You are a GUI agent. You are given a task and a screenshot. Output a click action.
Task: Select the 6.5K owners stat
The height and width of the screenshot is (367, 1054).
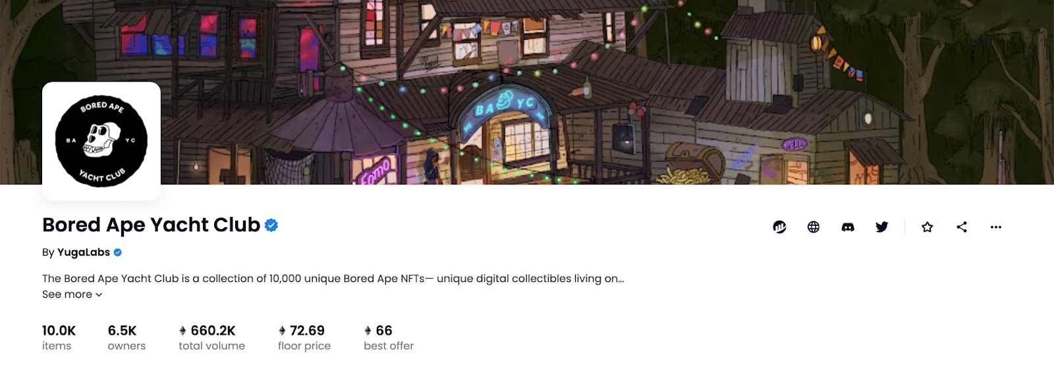point(126,337)
